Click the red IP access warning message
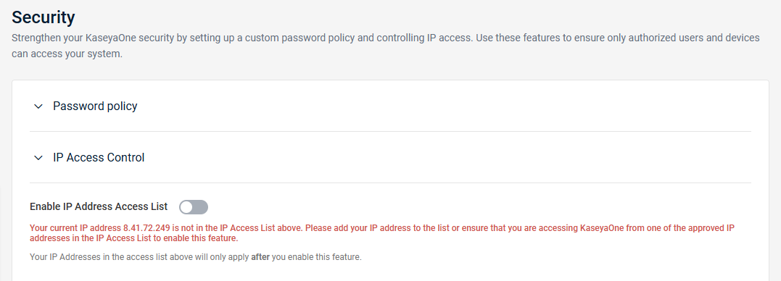The height and width of the screenshot is (281, 781). pos(382,233)
